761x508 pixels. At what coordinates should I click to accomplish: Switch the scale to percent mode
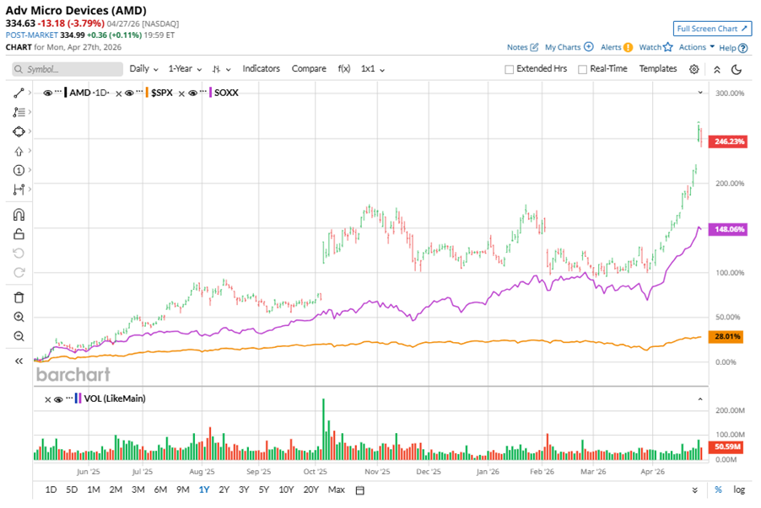(x=718, y=490)
